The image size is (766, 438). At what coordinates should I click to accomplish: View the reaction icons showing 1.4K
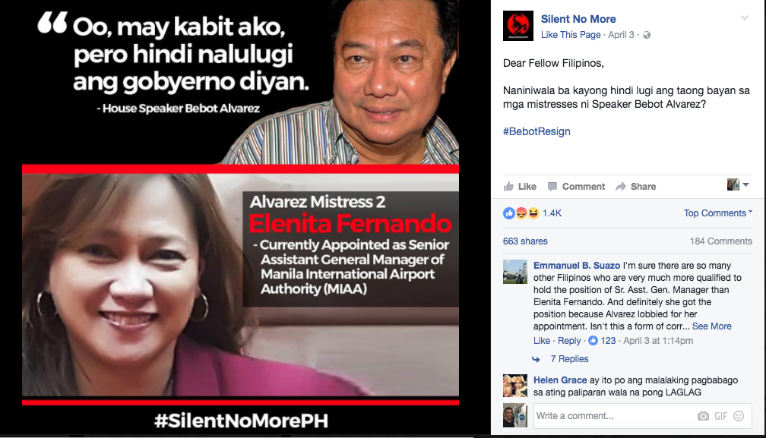pos(521,213)
